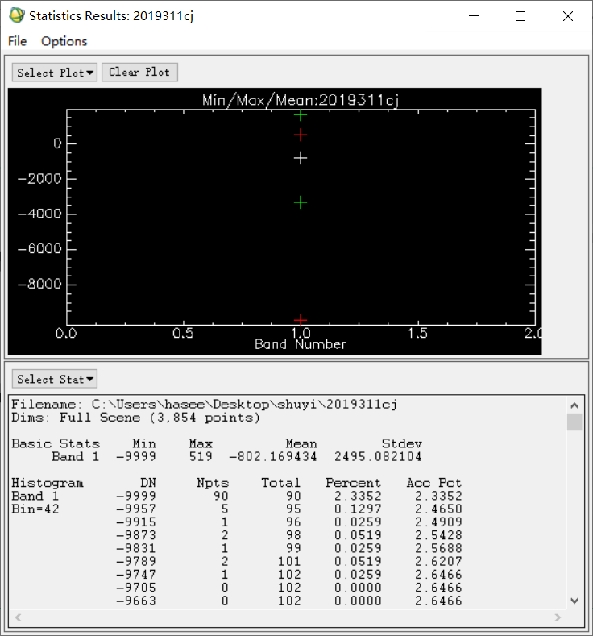
Task: Click the top green plus marker in plot
Action: click(x=301, y=115)
